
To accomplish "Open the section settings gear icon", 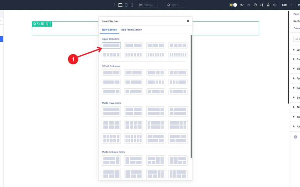I will click(x=34, y=24).
